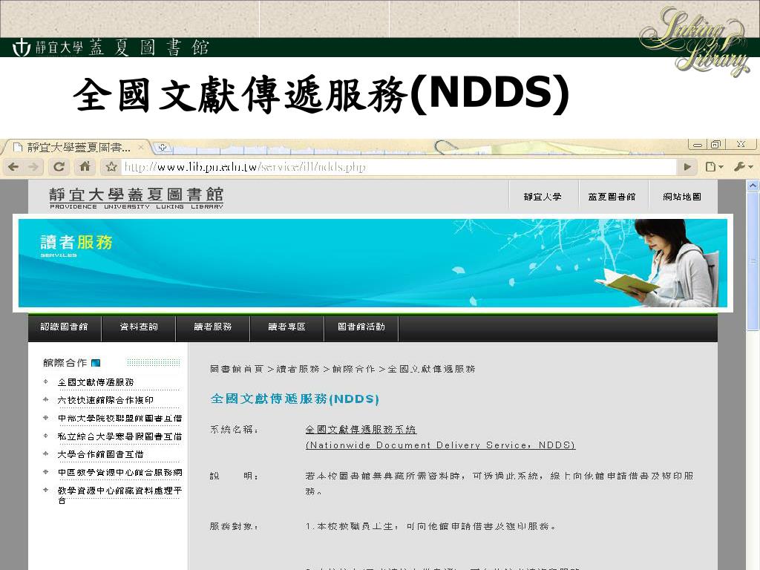The height and width of the screenshot is (570, 760).
Task: Click 館際合作 in the breadcrumb
Action: tap(354, 370)
